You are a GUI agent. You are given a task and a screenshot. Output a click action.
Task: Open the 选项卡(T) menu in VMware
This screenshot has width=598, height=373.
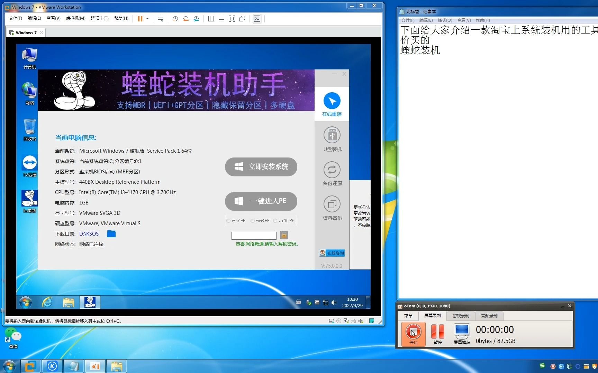coord(100,18)
